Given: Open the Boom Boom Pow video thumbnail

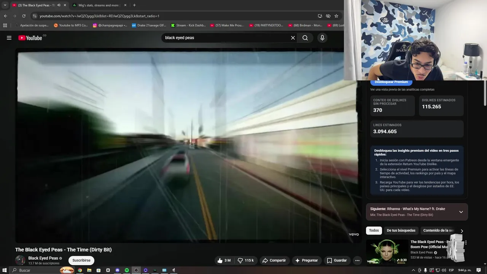Looking at the screenshot, I should (387, 251).
